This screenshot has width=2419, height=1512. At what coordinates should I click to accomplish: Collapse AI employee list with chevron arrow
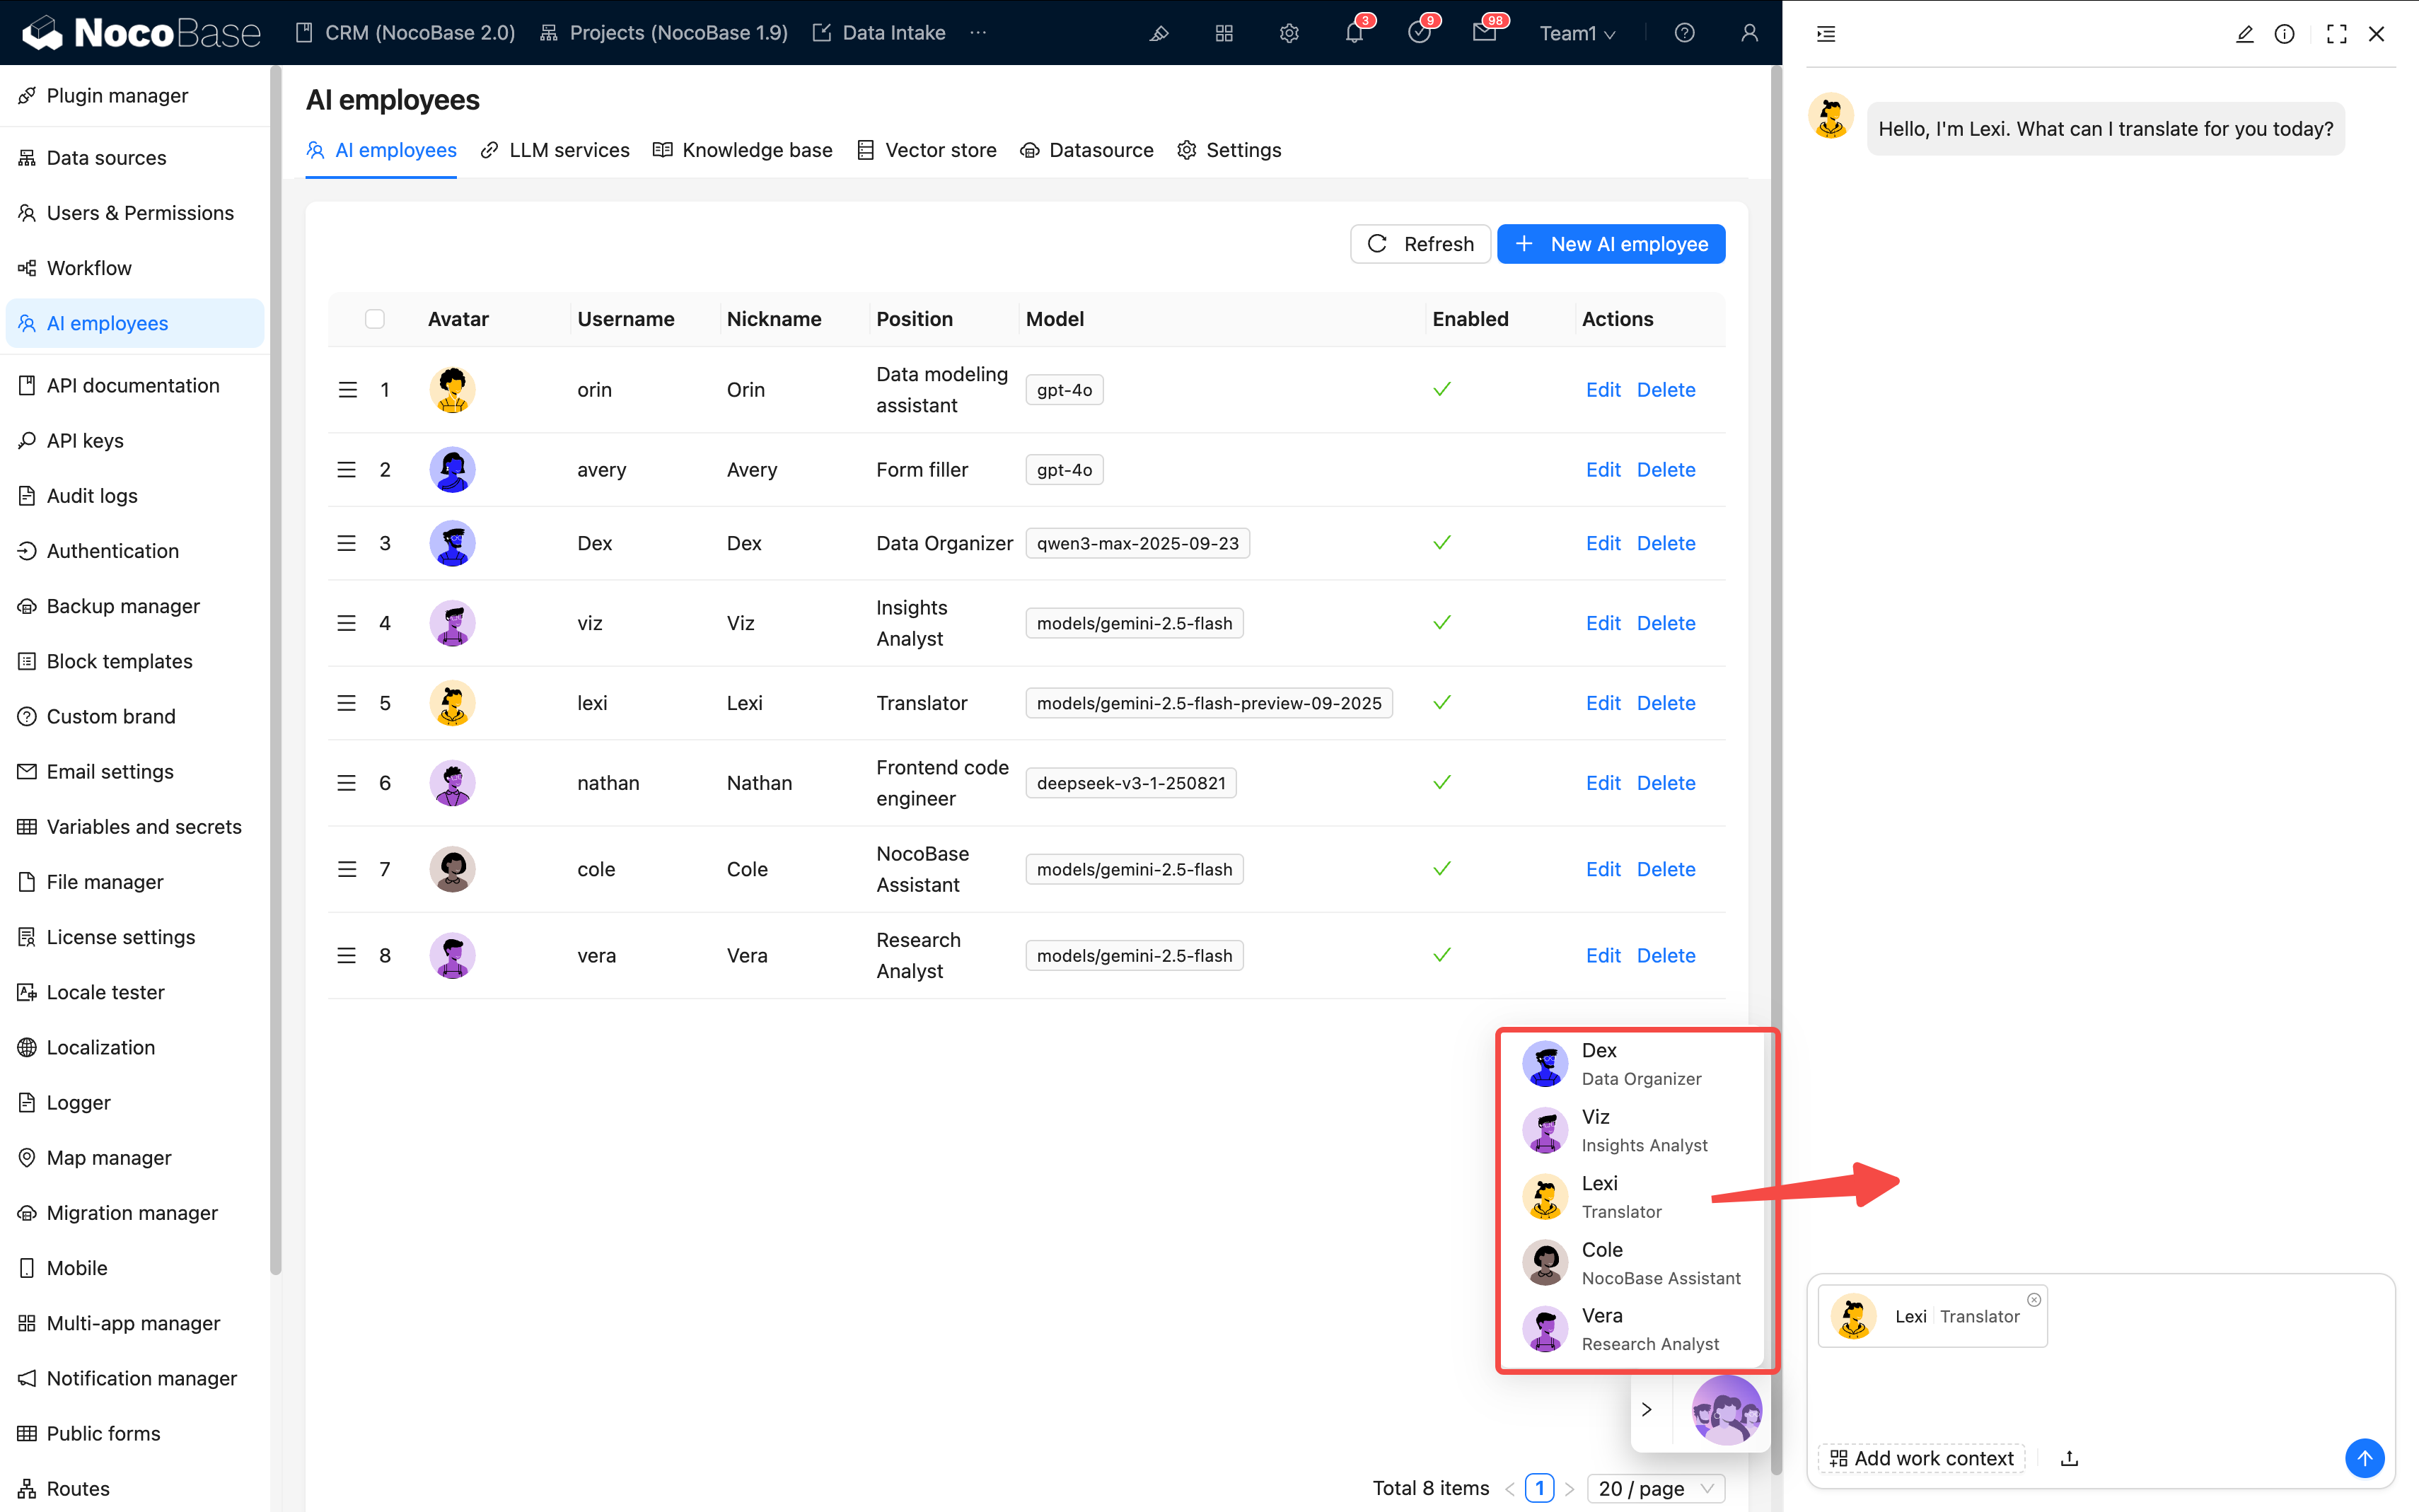point(1647,1409)
